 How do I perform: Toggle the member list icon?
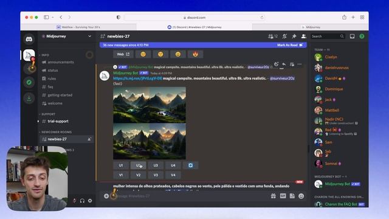pyautogui.click(x=303, y=36)
